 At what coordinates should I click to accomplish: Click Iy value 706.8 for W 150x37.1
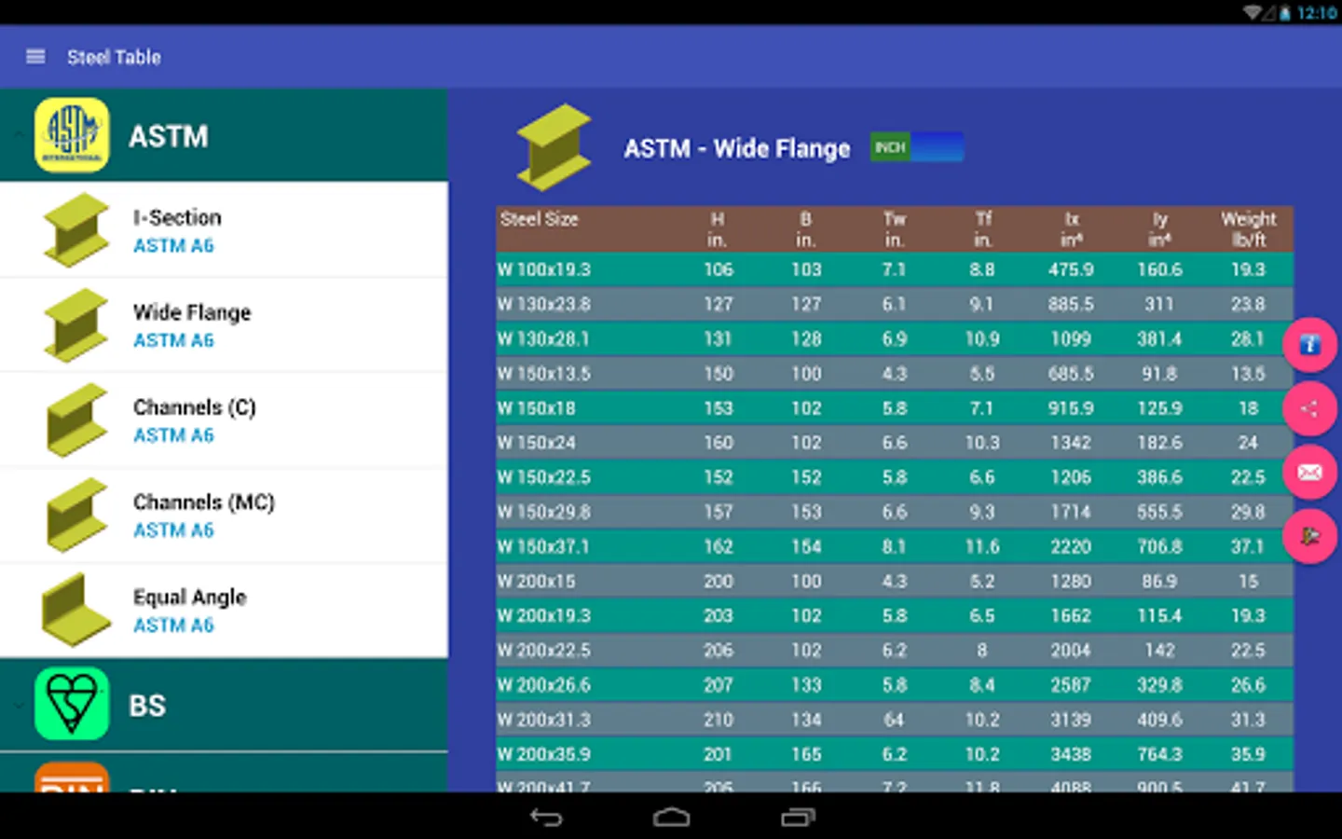point(1159,546)
